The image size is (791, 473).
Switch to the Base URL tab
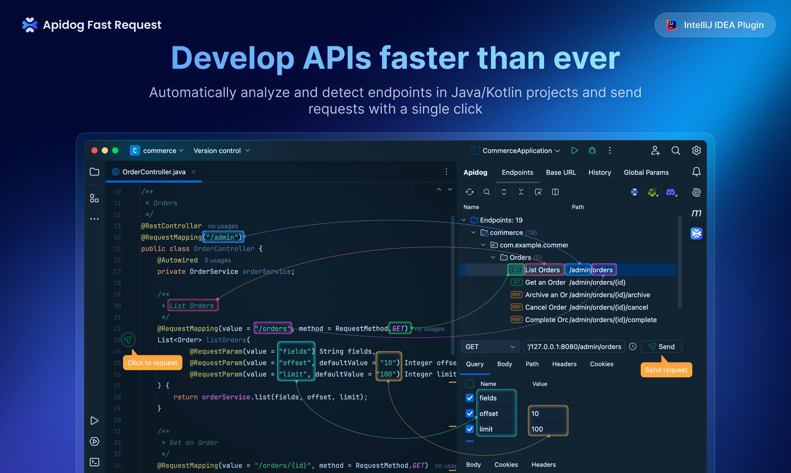[561, 172]
